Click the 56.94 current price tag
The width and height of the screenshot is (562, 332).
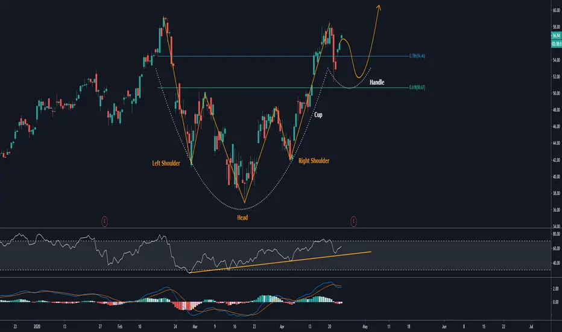[x=556, y=36]
